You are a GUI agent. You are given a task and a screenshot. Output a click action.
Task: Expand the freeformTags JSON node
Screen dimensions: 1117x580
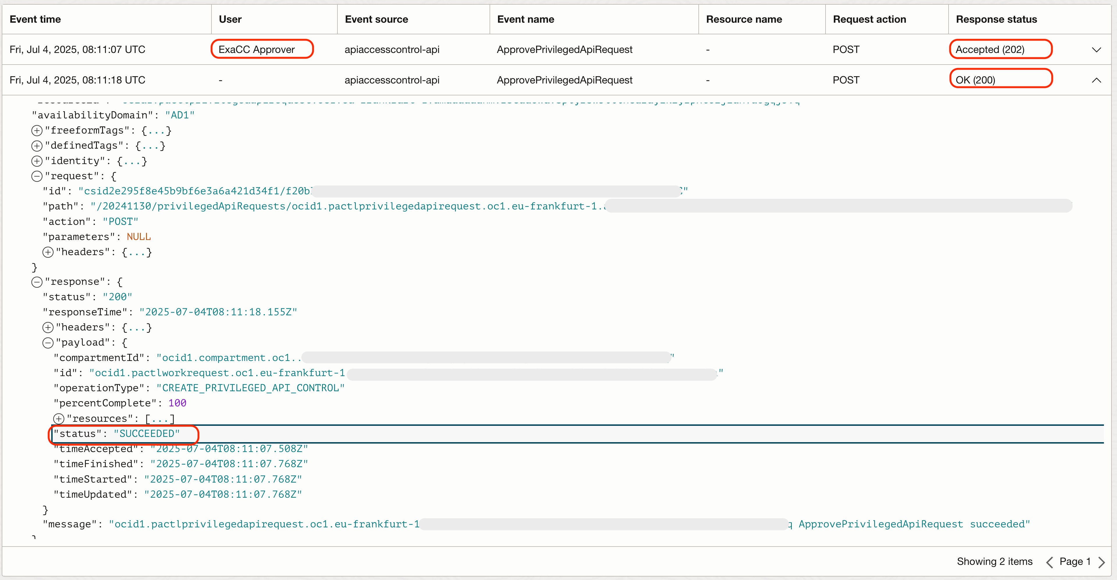(x=37, y=131)
